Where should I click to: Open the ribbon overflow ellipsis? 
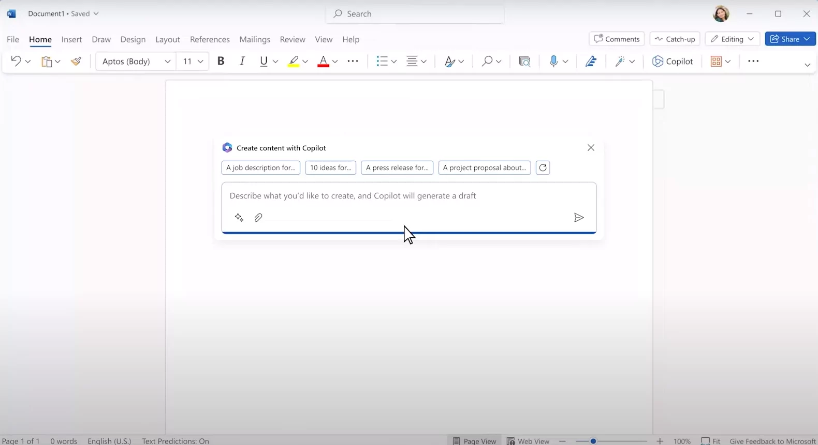[753, 61]
